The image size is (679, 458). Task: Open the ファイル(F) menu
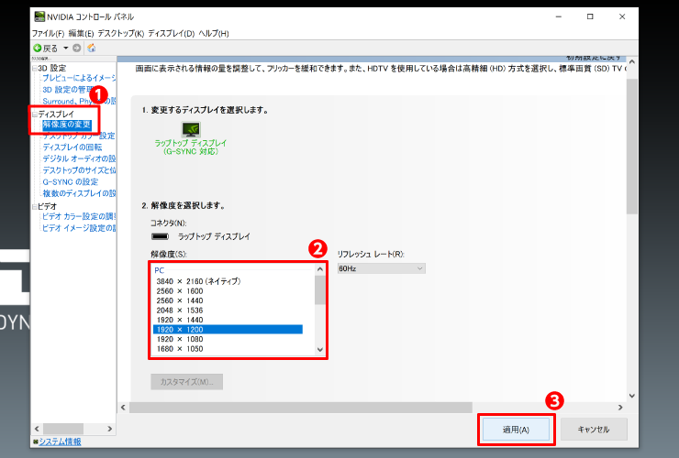coord(48,33)
